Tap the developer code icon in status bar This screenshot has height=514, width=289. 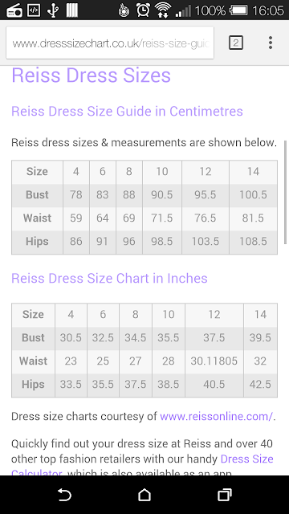(x=34, y=10)
